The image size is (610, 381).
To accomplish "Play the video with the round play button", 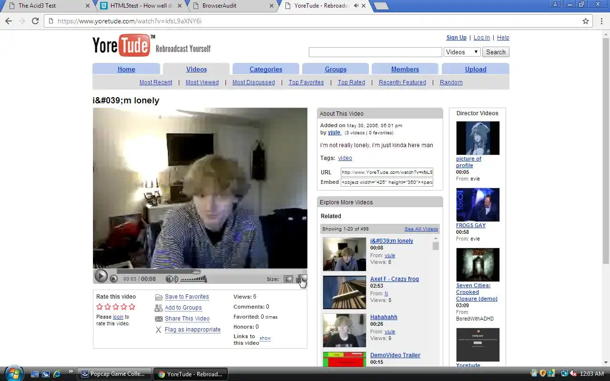I will [x=101, y=276].
